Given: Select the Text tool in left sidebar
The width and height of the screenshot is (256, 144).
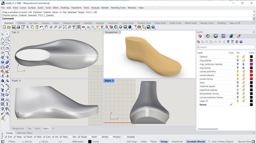Looking at the screenshot, I should point(2,90).
